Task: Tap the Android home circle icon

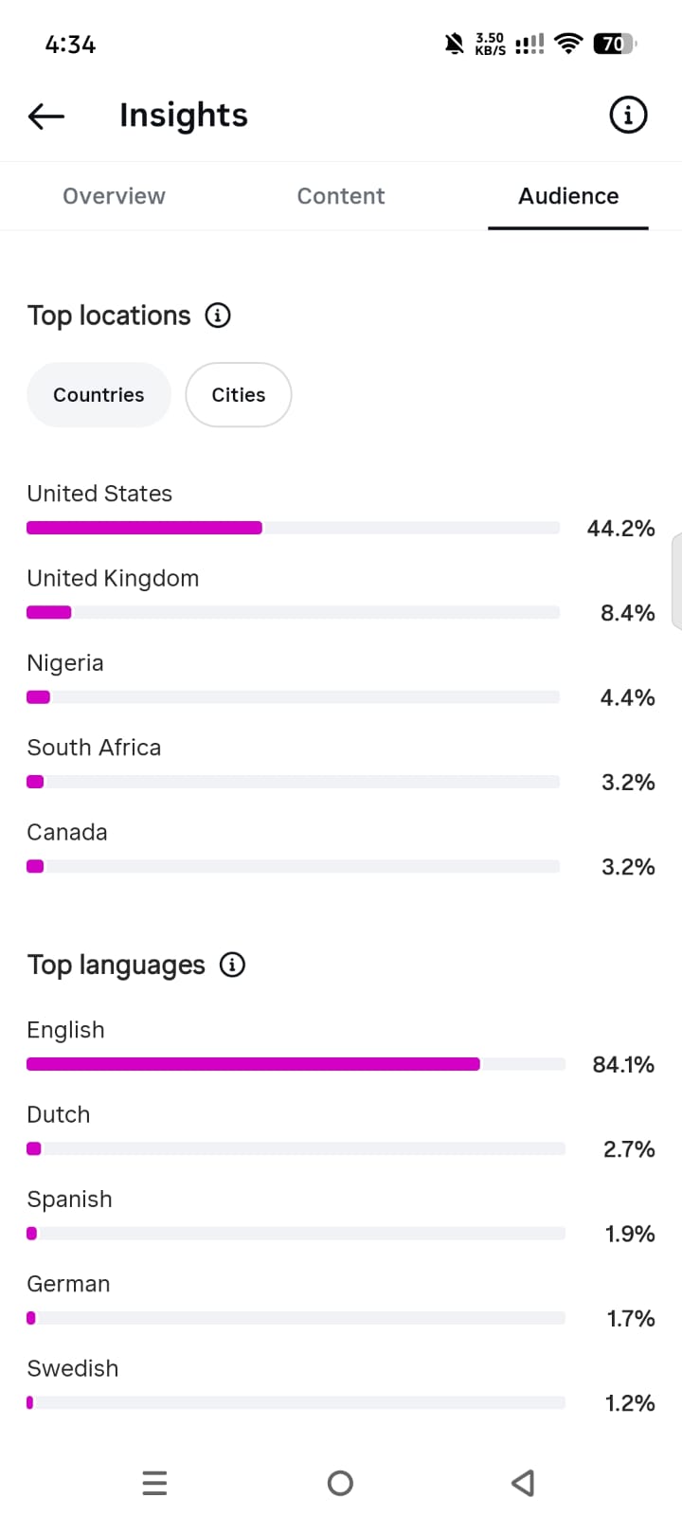Action: 340,1483
